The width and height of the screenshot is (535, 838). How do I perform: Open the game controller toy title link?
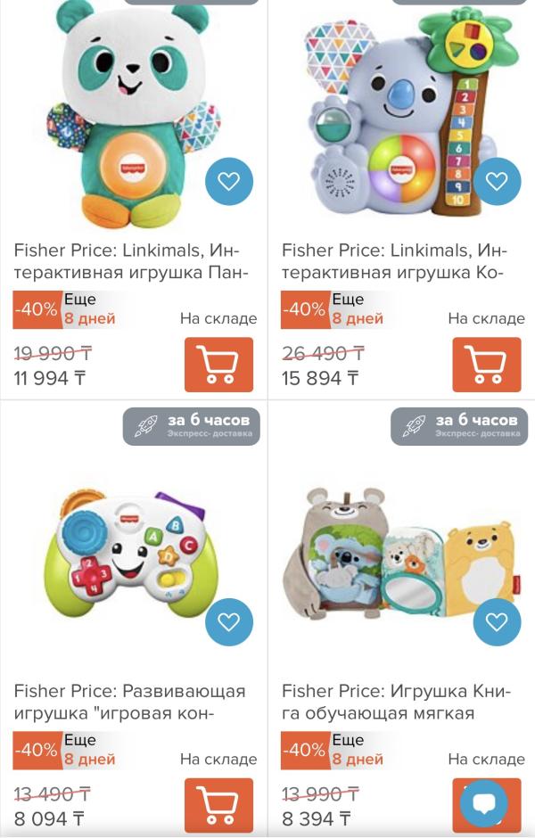pos(129,702)
